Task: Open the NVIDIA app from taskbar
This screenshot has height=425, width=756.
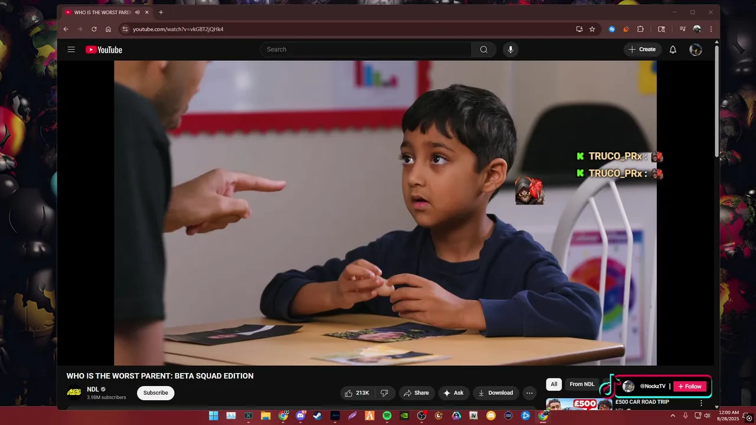Action: click(x=405, y=416)
